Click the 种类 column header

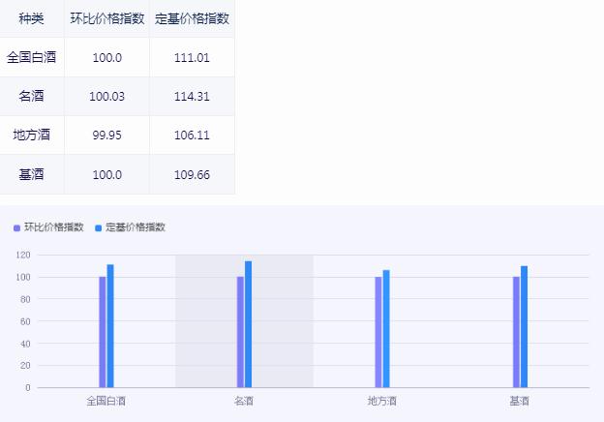tap(31, 18)
